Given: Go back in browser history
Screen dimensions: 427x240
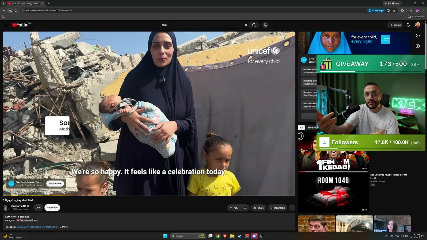Looking at the screenshot, I should tap(4, 10).
